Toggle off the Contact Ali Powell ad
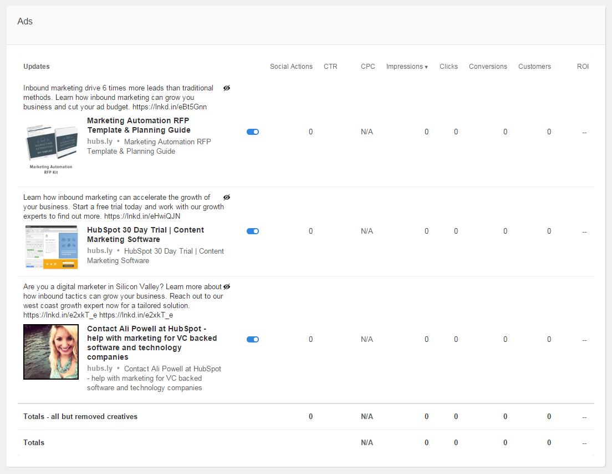The width and height of the screenshot is (612, 474). (x=253, y=339)
